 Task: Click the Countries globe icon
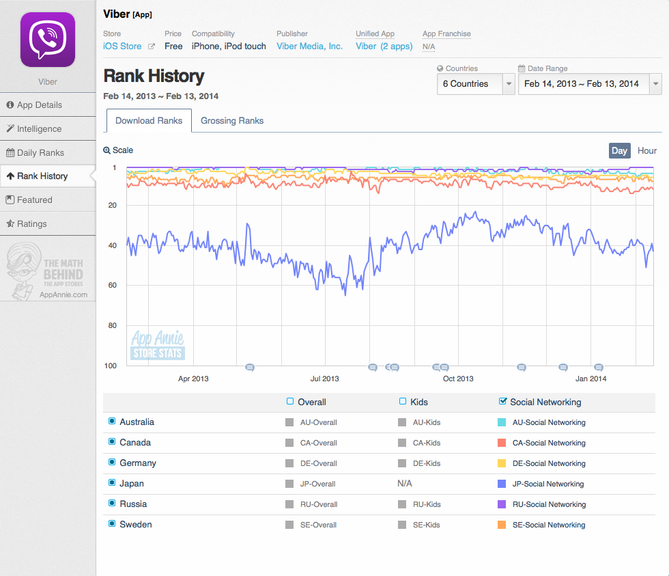[x=440, y=68]
